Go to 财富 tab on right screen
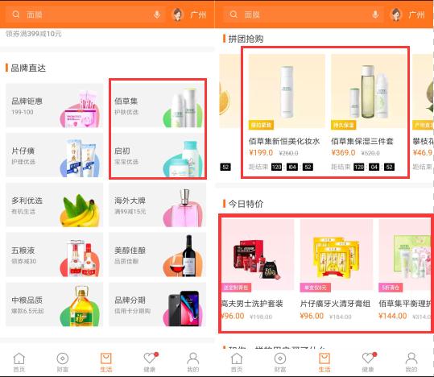The height and width of the screenshot is (377, 434). tap(280, 362)
